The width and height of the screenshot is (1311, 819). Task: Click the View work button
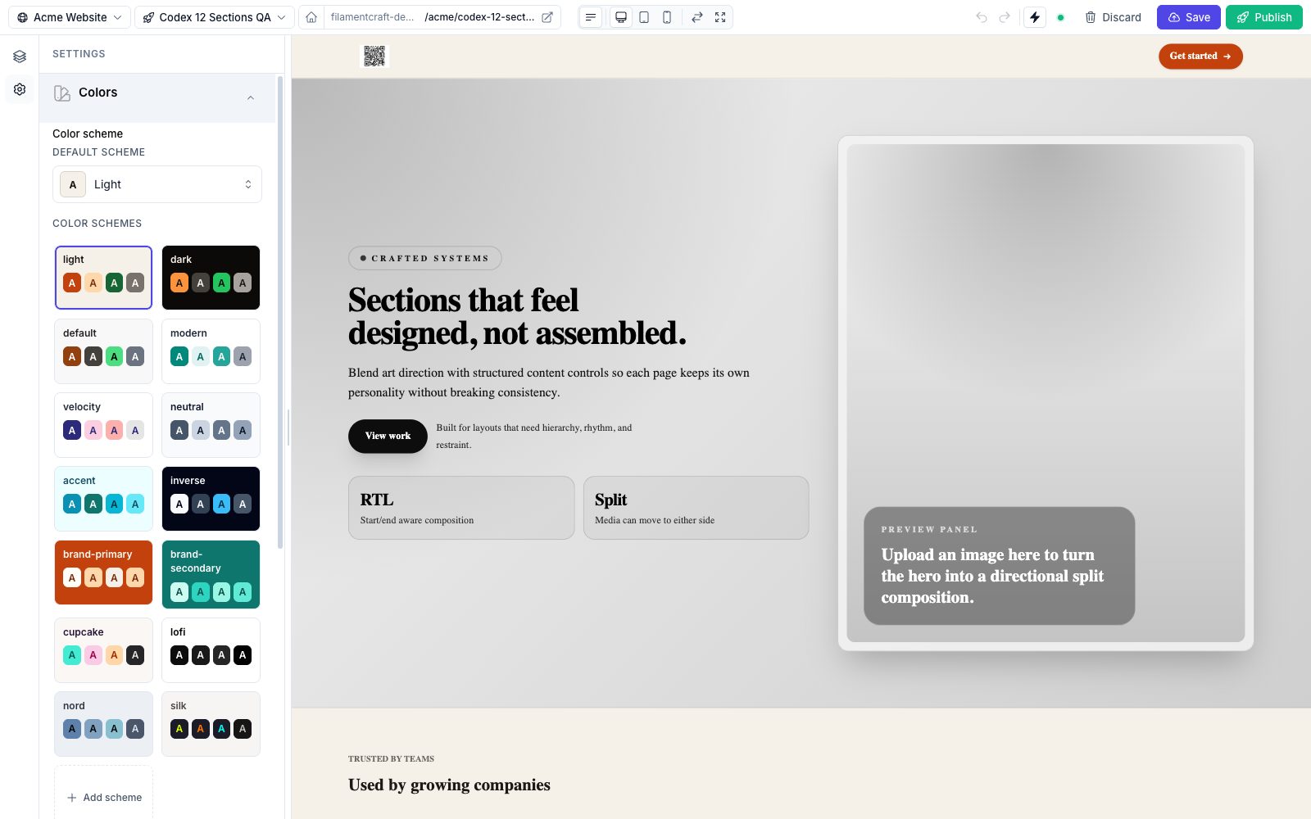click(388, 436)
